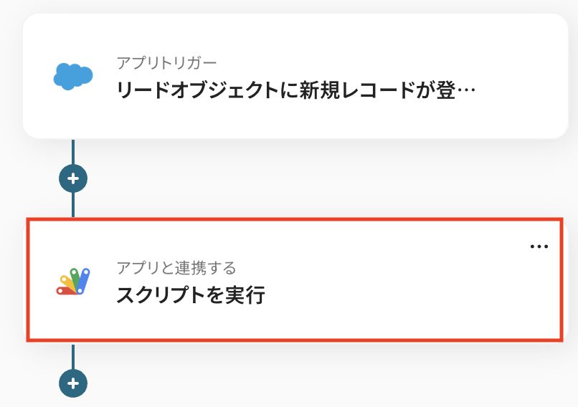
Task: Click the Google Apps Script icon
Action: tap(73, 282)
